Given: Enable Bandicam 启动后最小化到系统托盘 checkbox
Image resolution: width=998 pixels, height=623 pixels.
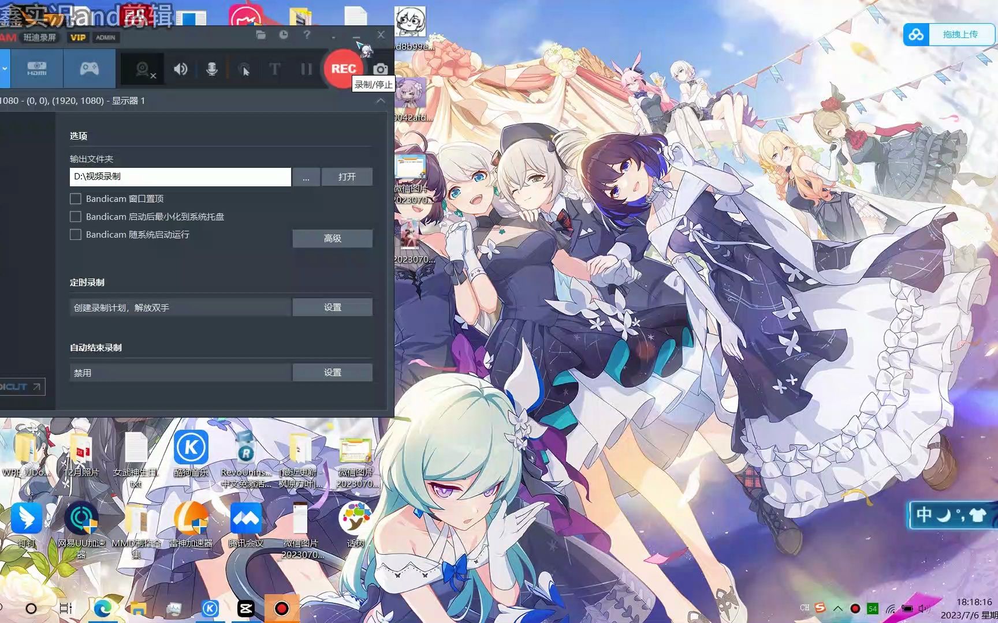Looking at the screenshot, I should coord(76,216).
